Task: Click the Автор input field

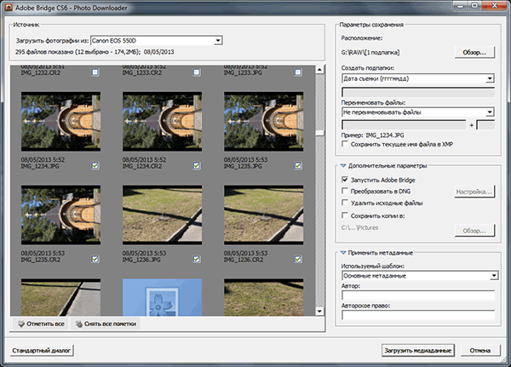Action: (418, 295)
